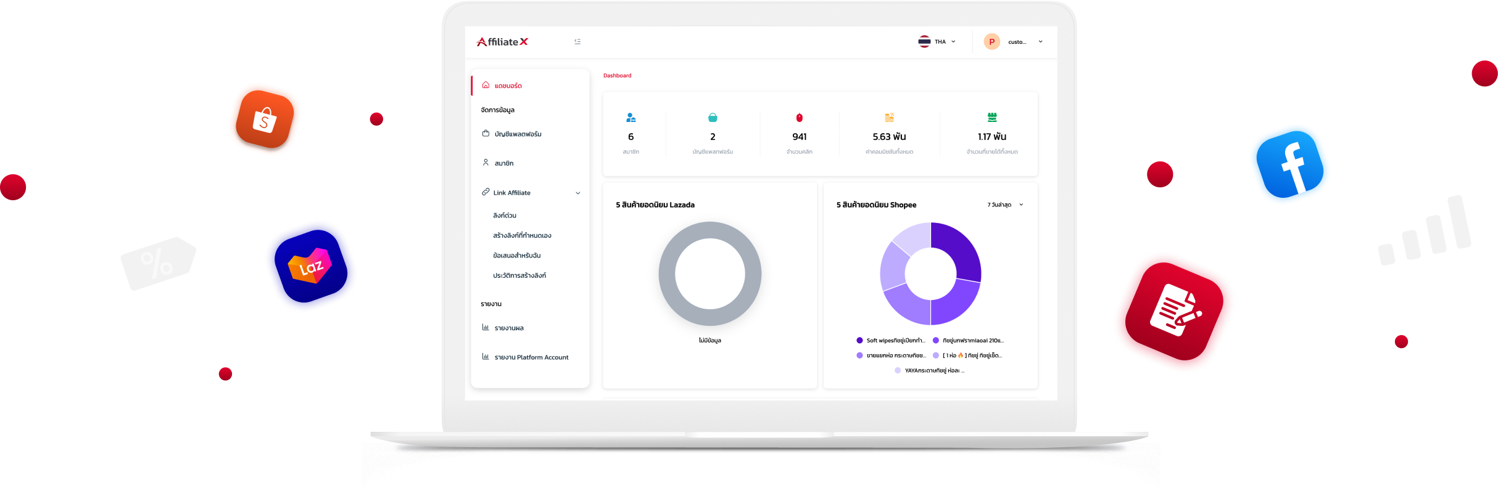Screen dimensions: 1498x491
Task: Click the ไม่มีข้อมูล no-data label
Action: point(710,340)
